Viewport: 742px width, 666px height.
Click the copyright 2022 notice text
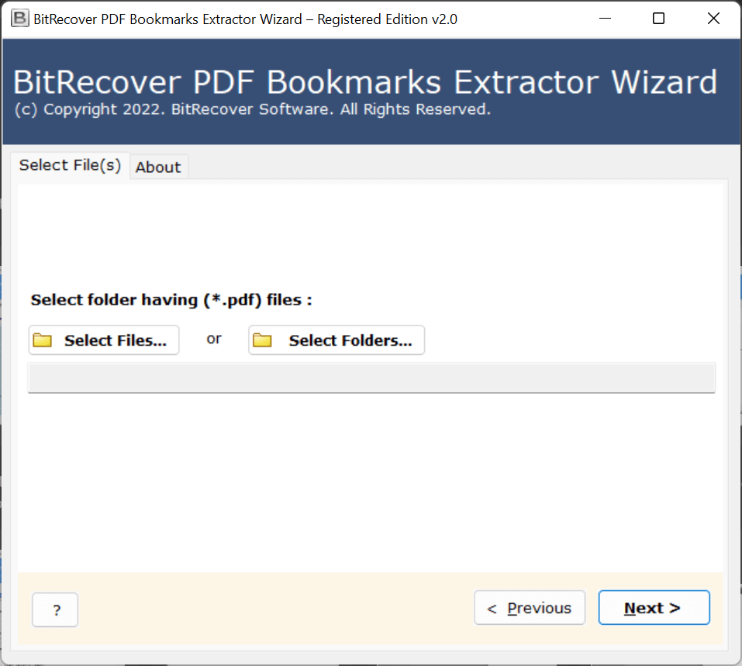pos(252,109)
